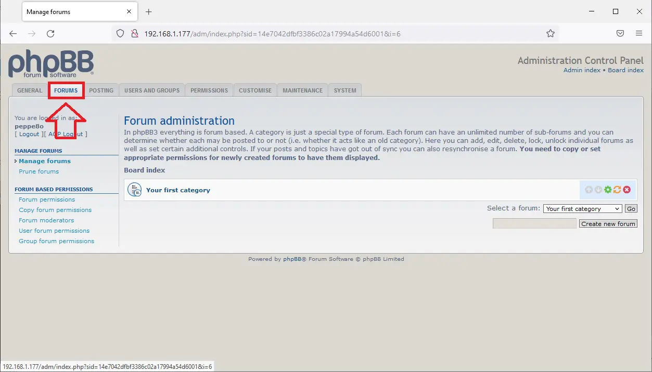
Task: Open the Forum moderators sidebar link
Action: [46, 220]
